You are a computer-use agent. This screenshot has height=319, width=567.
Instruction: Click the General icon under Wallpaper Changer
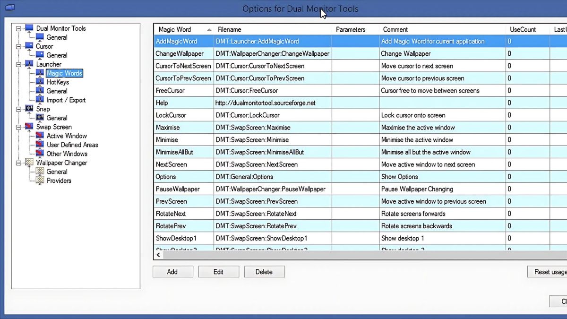tap(40, 172)
